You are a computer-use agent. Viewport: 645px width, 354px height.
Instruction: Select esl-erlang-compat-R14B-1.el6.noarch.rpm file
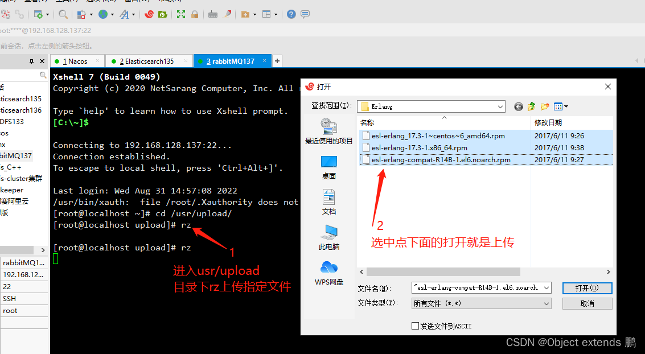[441, 159]
